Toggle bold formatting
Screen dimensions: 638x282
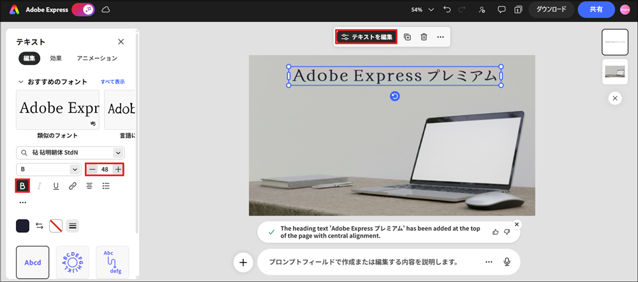[22, 186]
